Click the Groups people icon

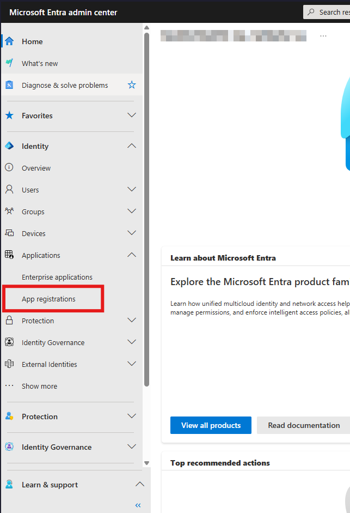coord(9,212)
